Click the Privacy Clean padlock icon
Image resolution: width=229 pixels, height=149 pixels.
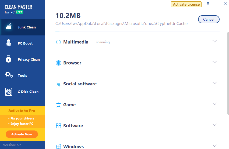(x=8, y=59)
